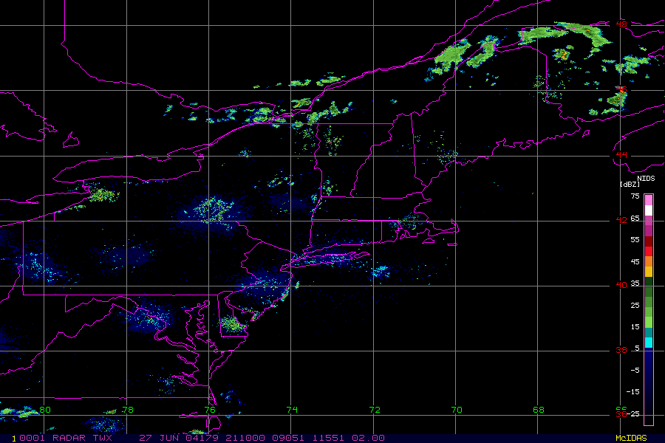This screenshot has height=443, width=665.
Task: Click the -5 scale value
Action: pyautogui.click(x=635, y=370)
